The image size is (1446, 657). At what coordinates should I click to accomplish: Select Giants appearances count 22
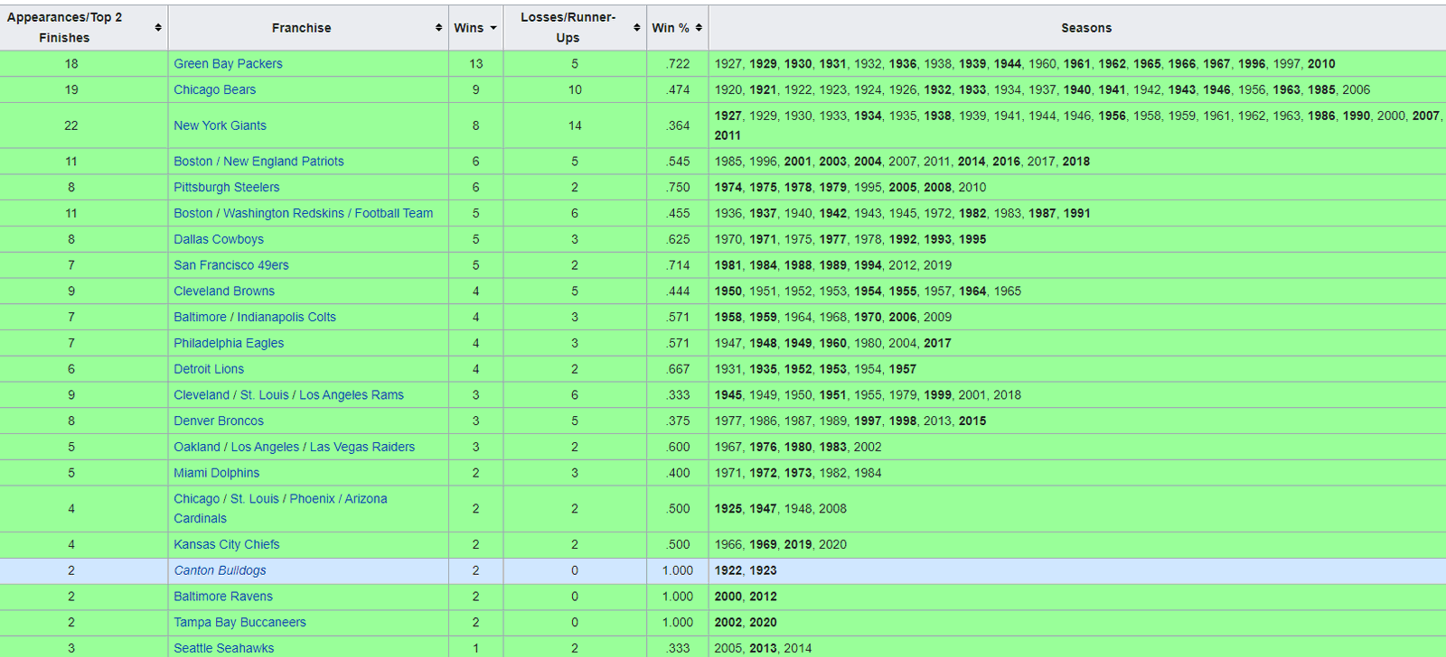tap(71, 125)
